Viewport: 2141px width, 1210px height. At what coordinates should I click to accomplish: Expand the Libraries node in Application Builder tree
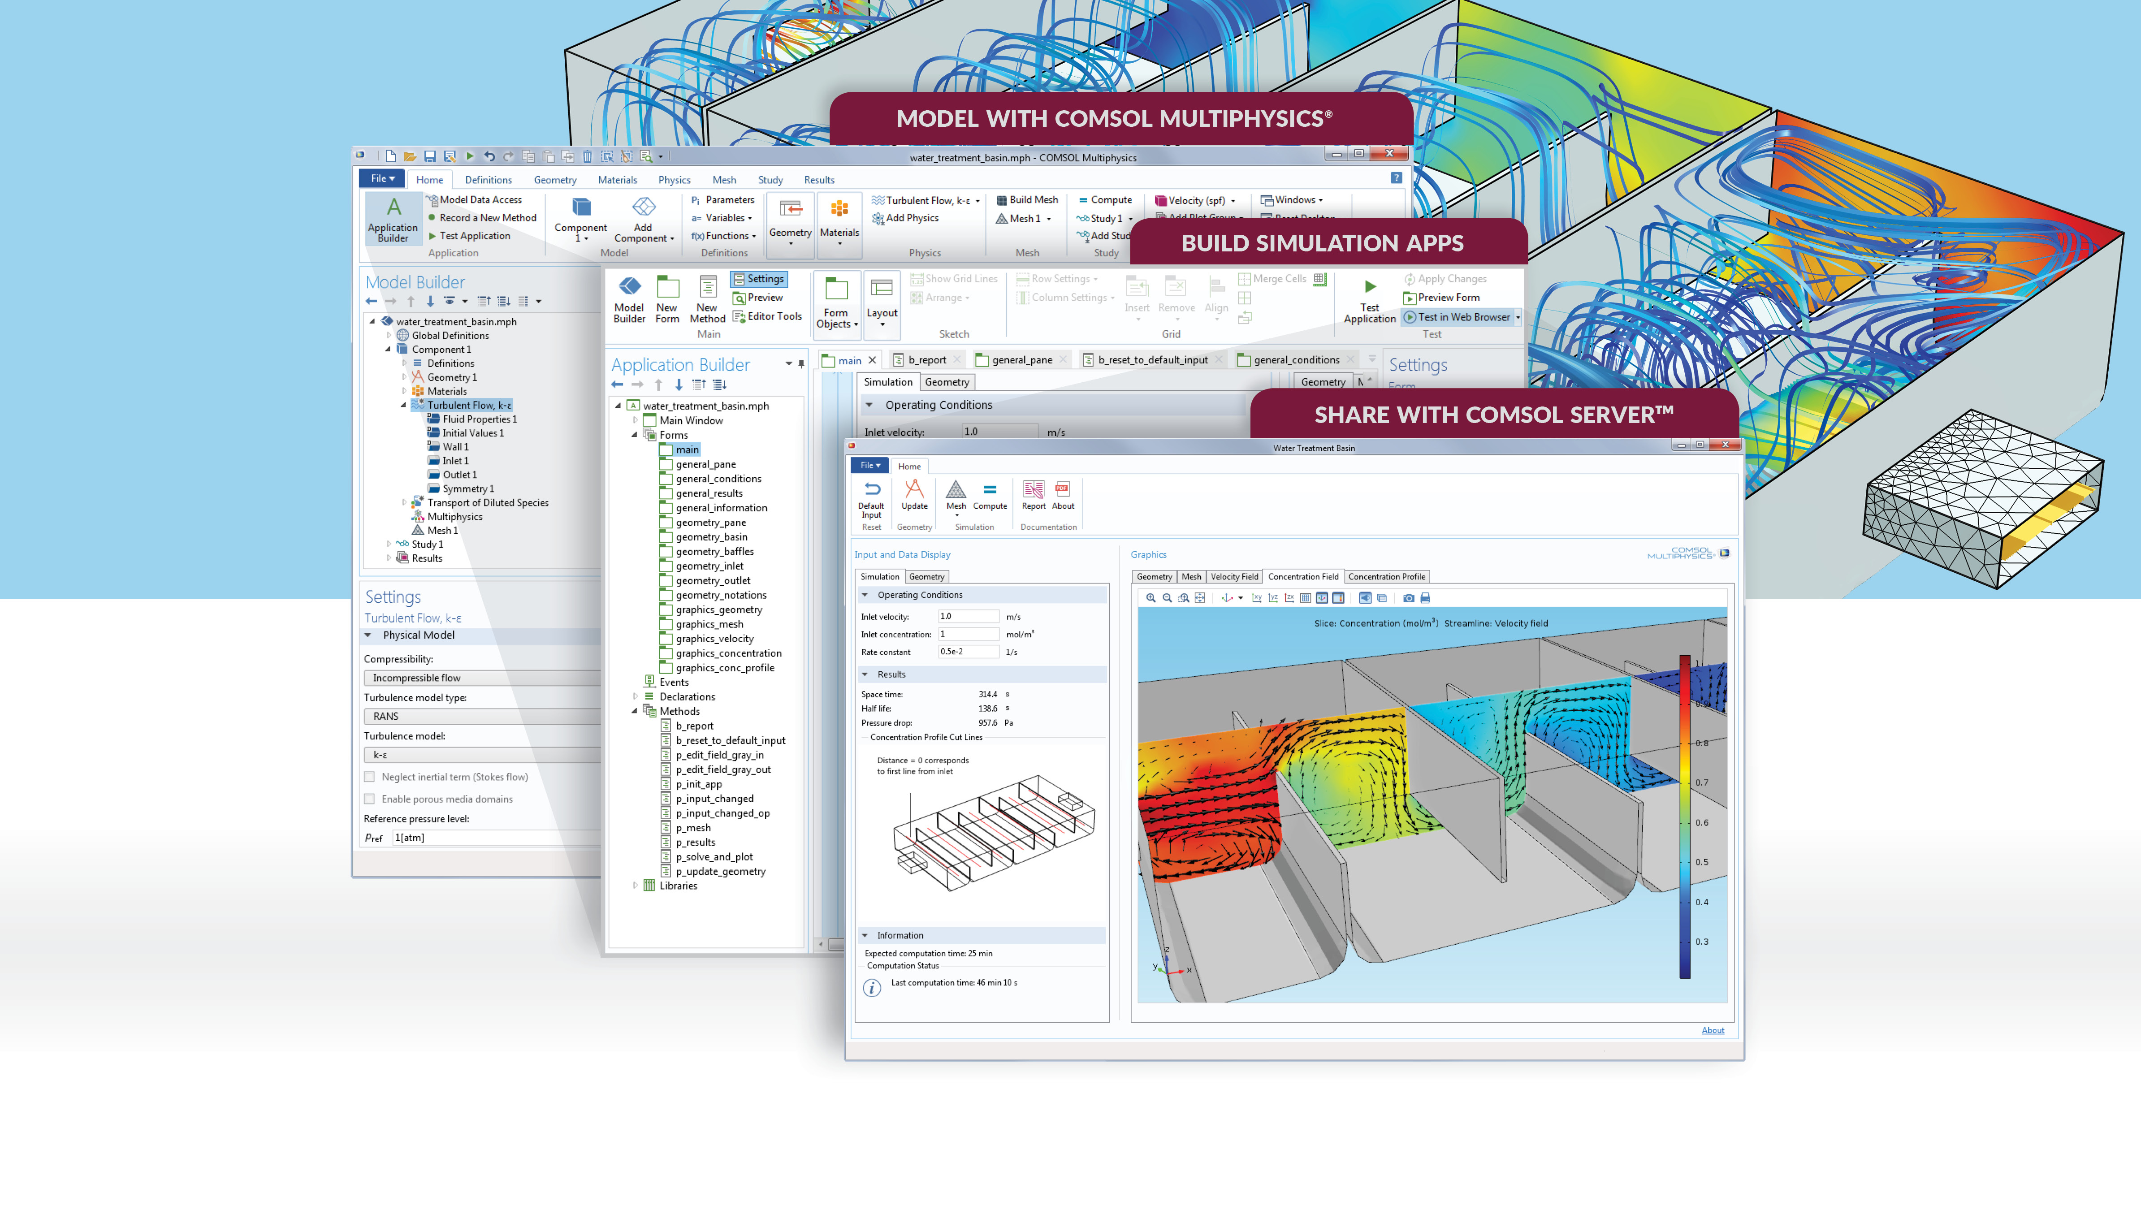tap(636, 886)
